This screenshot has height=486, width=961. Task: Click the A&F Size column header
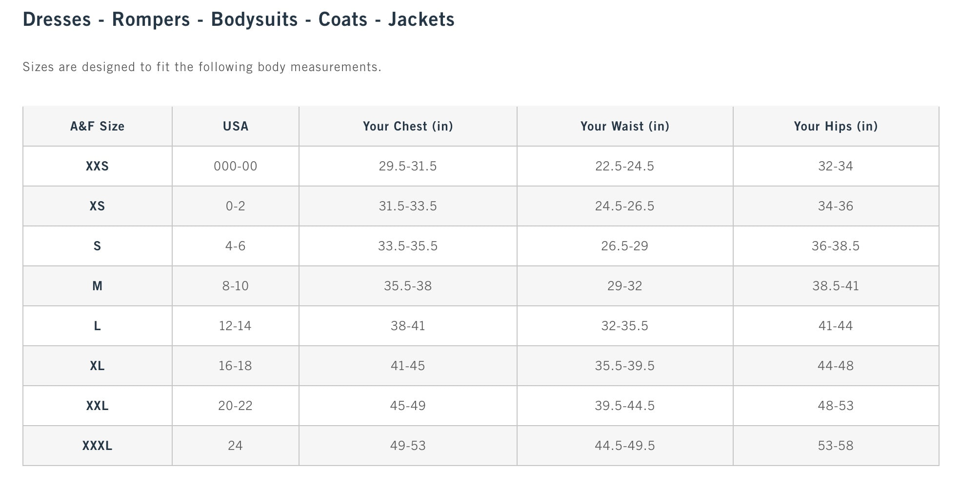point(97,127)
